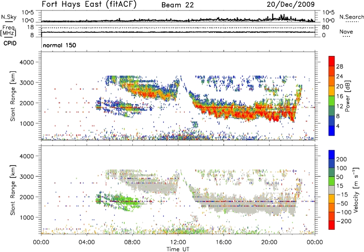Click the '80' Nave tick label
The width and height of the screenshot is (364, 252).
click(x=325, y=27)
